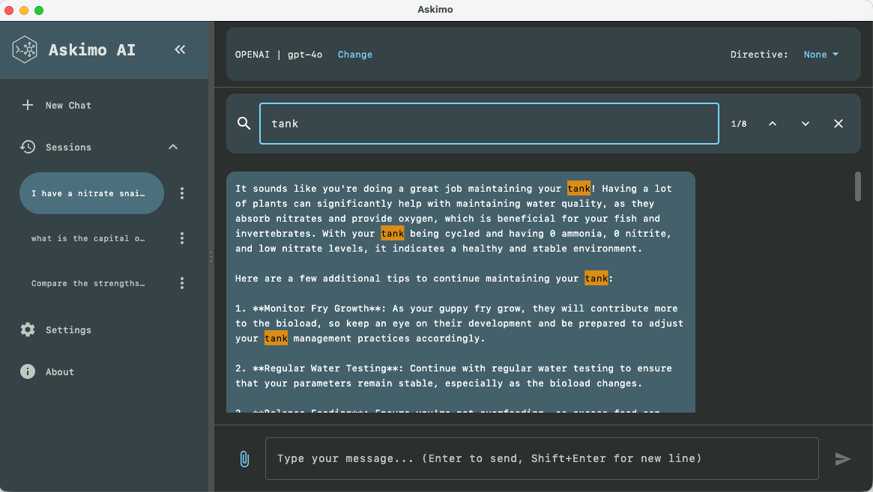The height and width of the screenshot is (492, 873).
Task: Click the Askimo AI logo icon
Action: pyautogui.click(x=25, y=50)
